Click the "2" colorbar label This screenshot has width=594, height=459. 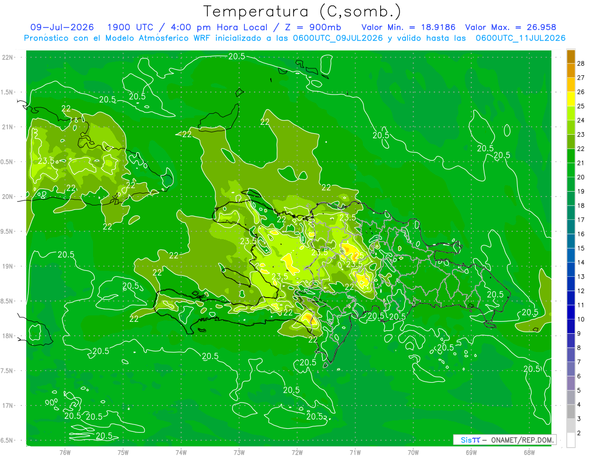tap(579, 434)
